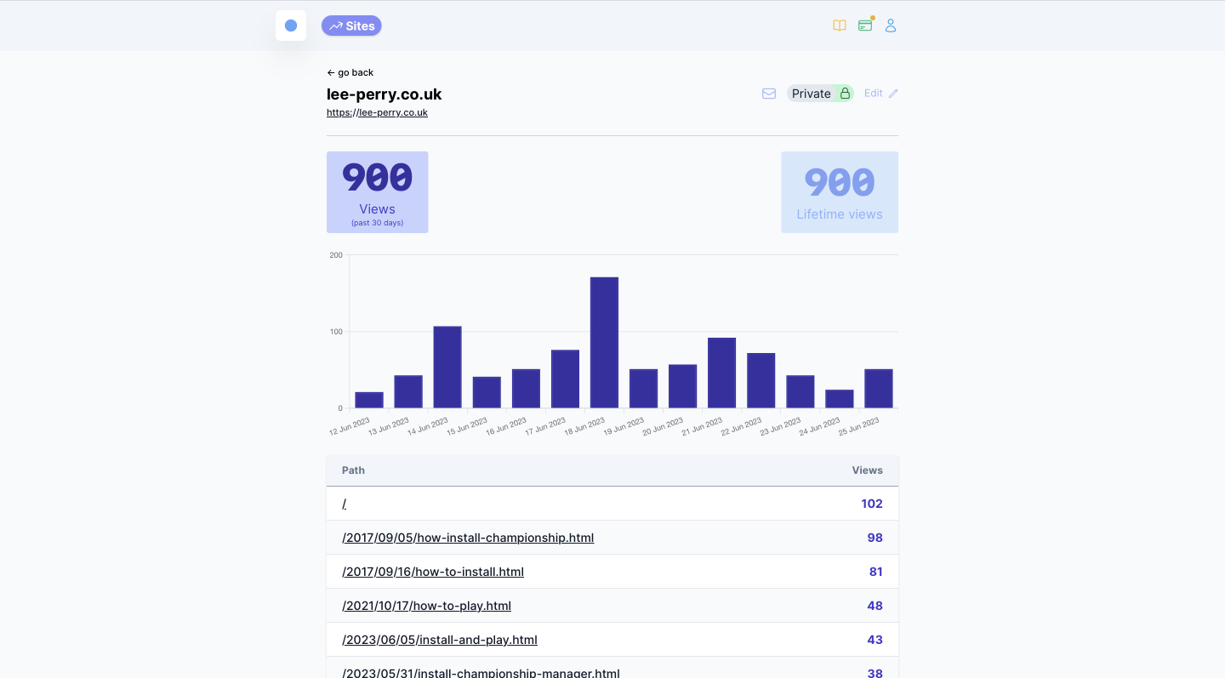
Task: Open the /2021/10/17/how-to-play.html path
Action: [426, 606]
